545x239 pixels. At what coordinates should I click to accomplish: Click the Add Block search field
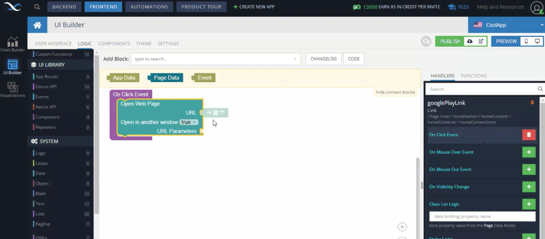point(215,59)
